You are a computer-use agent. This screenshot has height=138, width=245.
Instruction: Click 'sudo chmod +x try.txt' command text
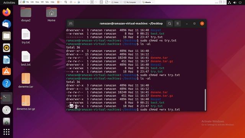(158, 41)
